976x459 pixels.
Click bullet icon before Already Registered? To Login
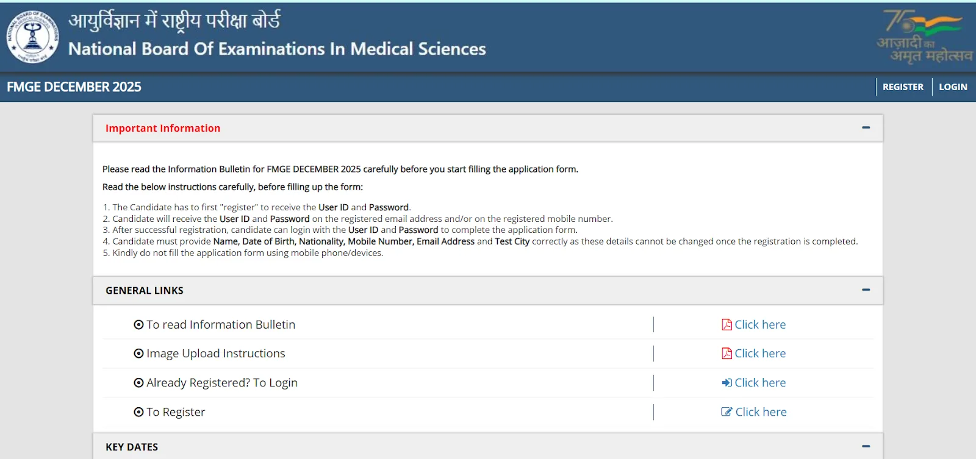(138, 383)
